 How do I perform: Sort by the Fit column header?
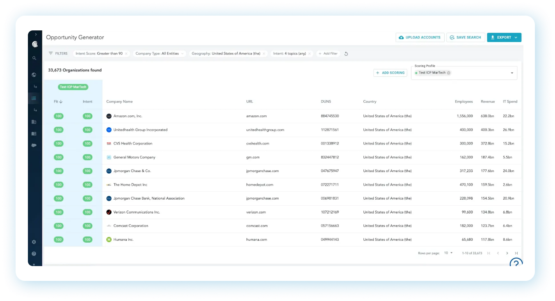click(x=58, y=101)
